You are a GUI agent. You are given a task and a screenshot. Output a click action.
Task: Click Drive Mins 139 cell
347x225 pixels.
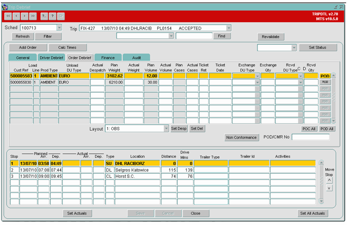tap(185, 170)
